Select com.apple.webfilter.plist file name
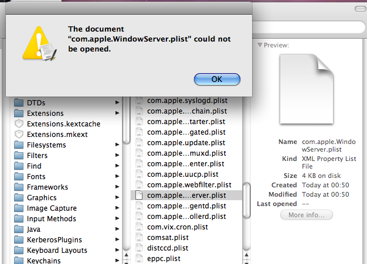 pos(189,184)
